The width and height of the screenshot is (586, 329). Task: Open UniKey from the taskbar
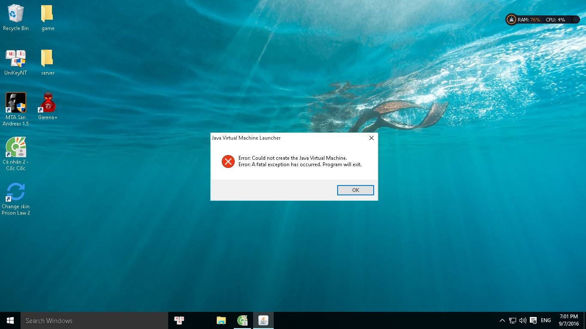point(179,320)
